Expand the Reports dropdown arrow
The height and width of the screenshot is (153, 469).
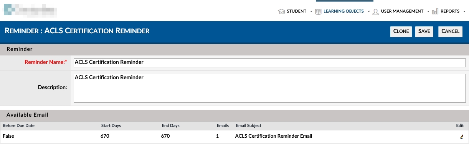click(x=464, y=11)
